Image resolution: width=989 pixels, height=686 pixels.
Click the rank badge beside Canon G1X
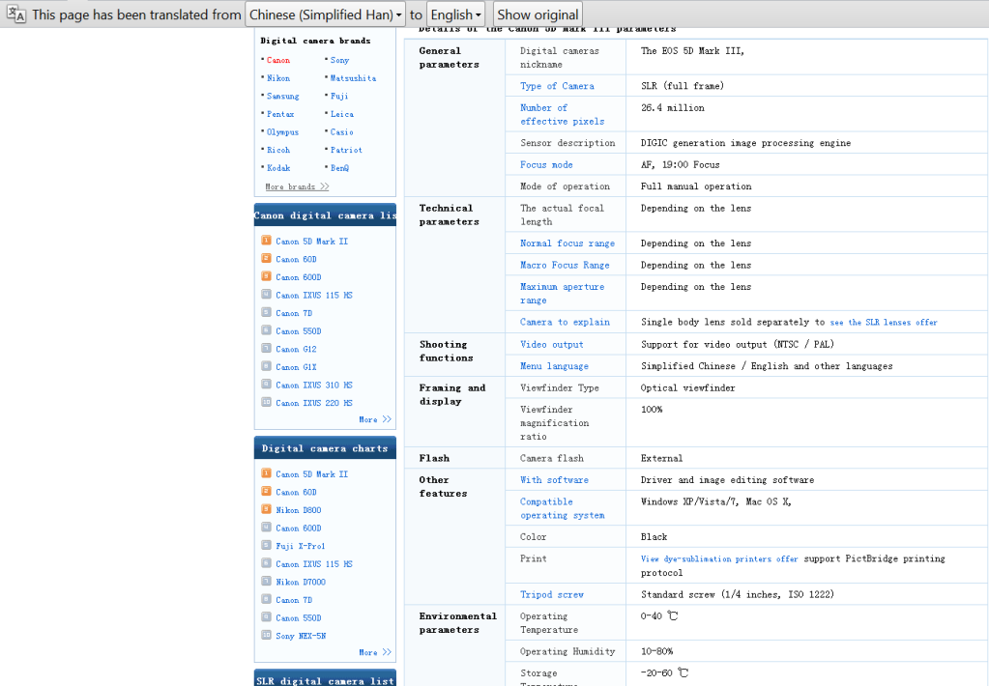[x=266, y=366]
